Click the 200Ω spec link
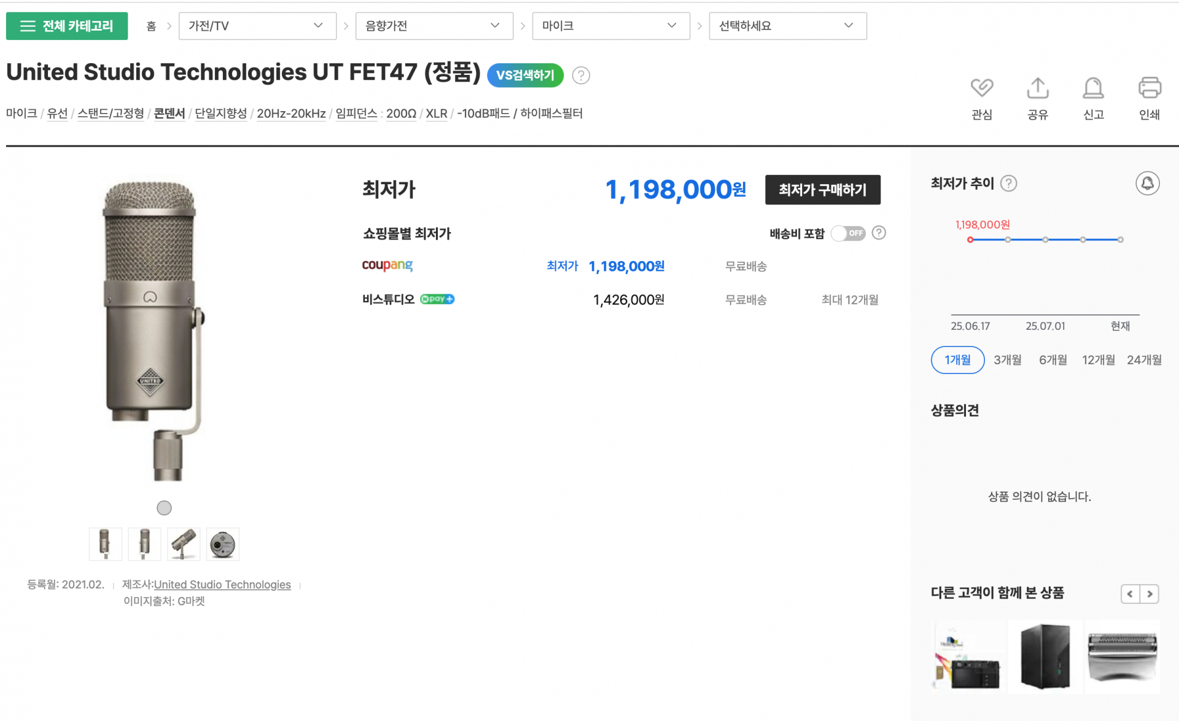Screen dimensions: 1179x721 coord(401,114)
